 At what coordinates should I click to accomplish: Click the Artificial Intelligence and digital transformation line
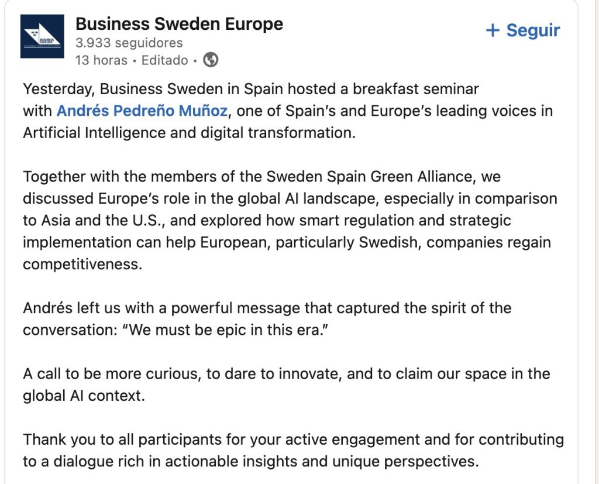pos(188,132)
